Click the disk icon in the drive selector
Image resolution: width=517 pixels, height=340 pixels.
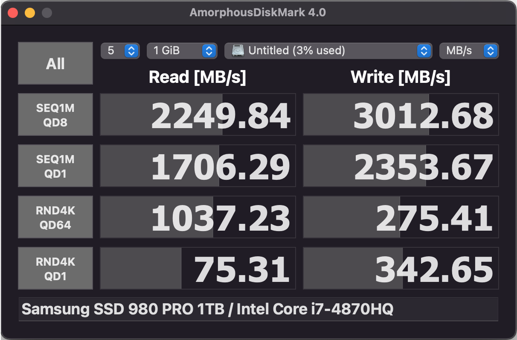pos(238,50)
